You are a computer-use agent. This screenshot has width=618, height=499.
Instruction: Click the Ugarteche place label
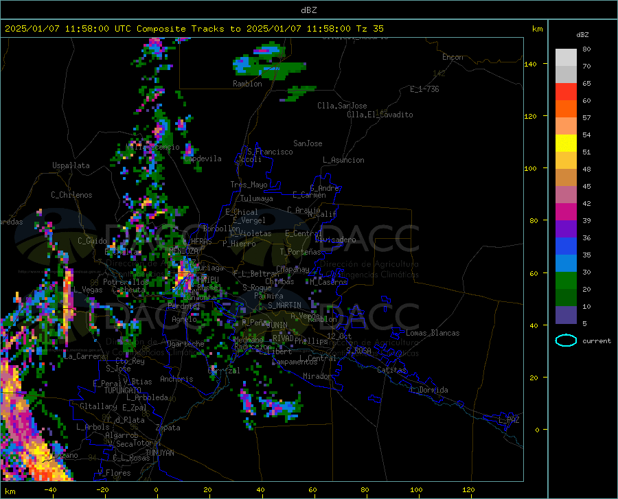tap(185, 344)
